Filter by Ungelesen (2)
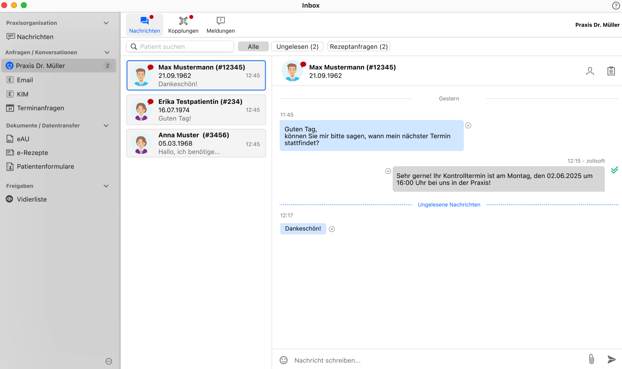Image resolution: width=622 pixels, height=369 pixels. (297, 46)
